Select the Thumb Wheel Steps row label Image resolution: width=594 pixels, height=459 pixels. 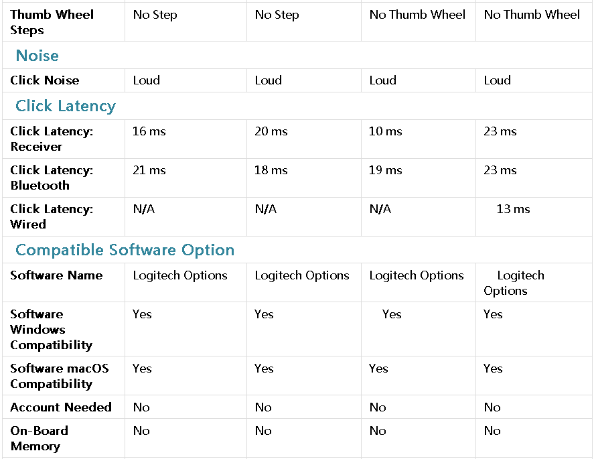(52, 22)
